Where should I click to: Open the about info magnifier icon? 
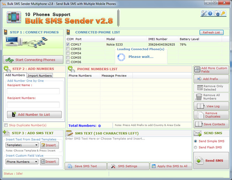(217, 13)
